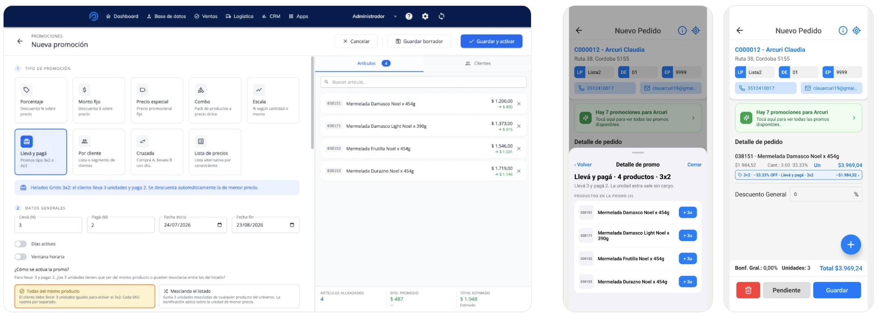The width and height of the screenshot is (880, 320).
Task: Switch to the Clientes tab
Action: click(477, 63)
